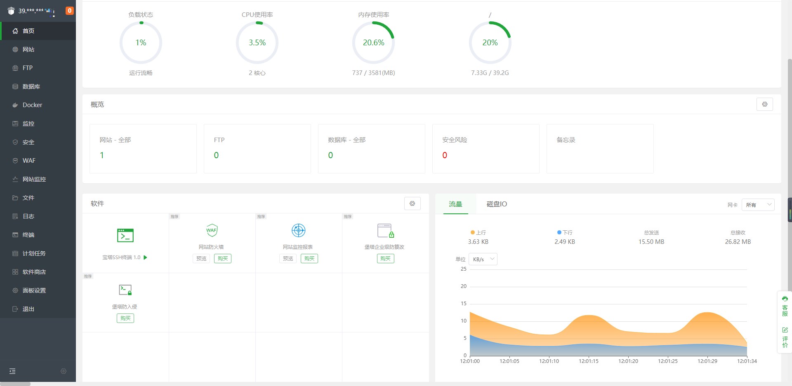Click the 网站监控报表 radar icon
Image resolution: width=792 pixels, height=386 pixels.
point(298,230)
